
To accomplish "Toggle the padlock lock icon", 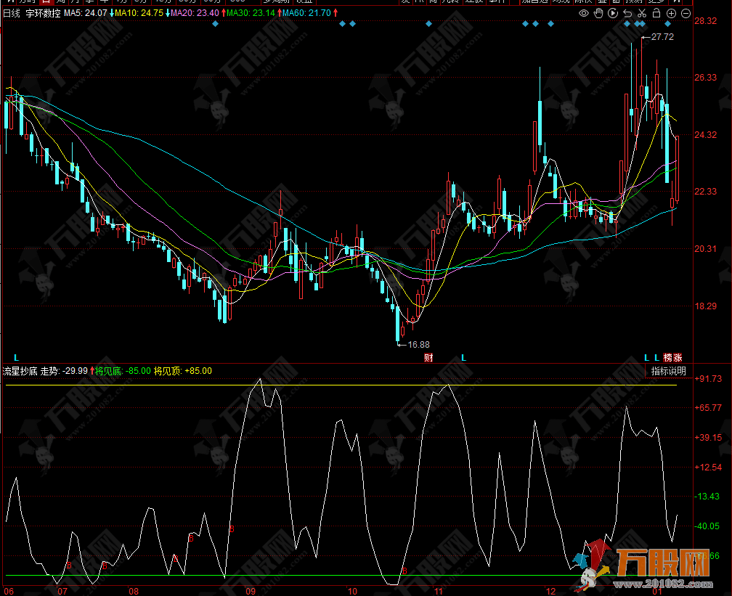I will (656, 13).
